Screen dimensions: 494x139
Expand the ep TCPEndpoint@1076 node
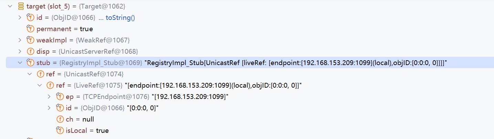click(49, 97)
